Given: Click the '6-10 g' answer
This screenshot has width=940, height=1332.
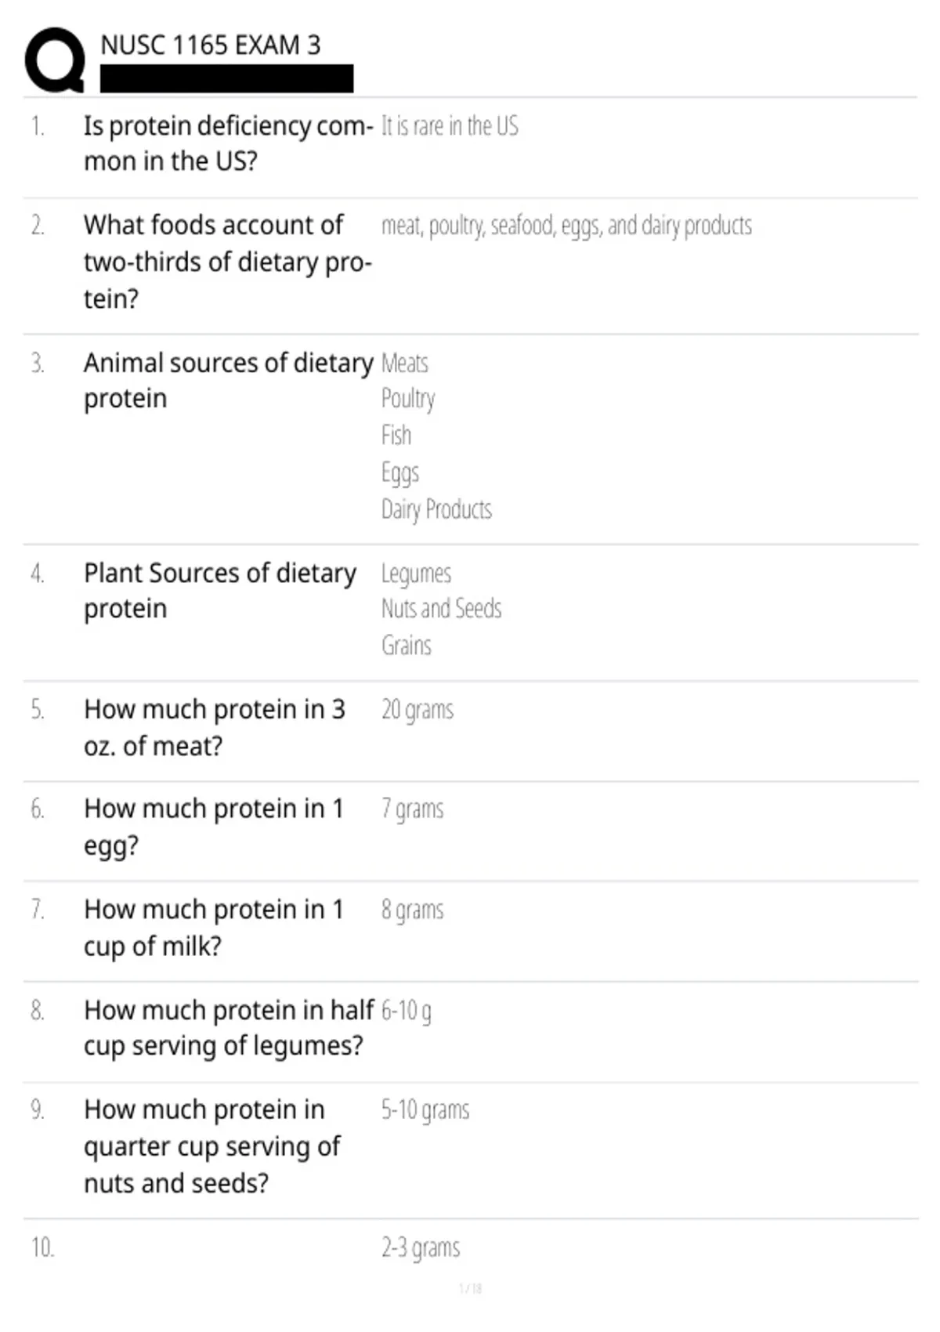Looking at the screenshot, I should tap(406, 1011).
